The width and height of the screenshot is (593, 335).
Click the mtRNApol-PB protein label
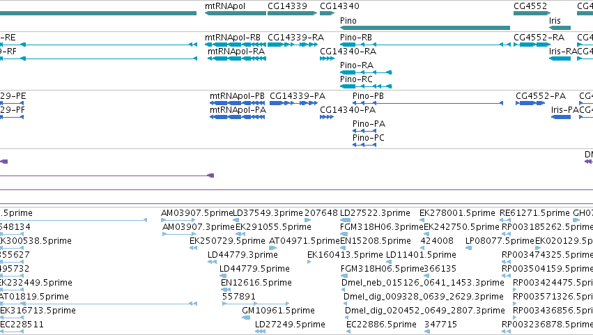point(237,96)
